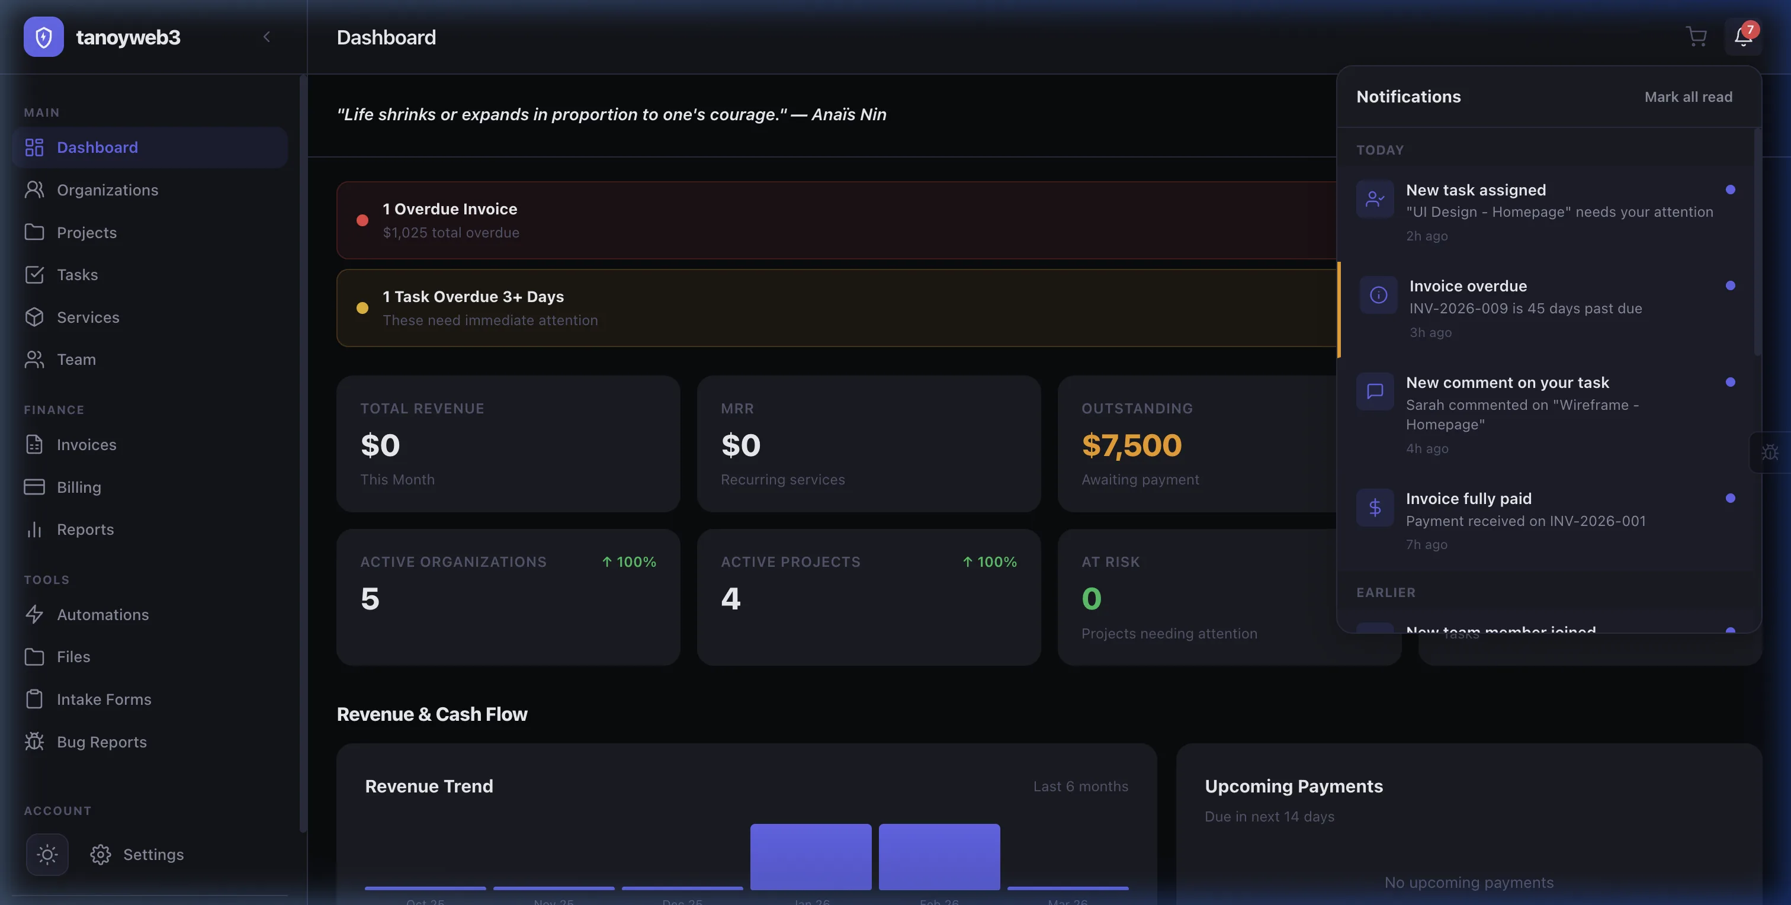Click unread dot on New task assigned
1791x905 pixels.
(x=1731, y=190)
